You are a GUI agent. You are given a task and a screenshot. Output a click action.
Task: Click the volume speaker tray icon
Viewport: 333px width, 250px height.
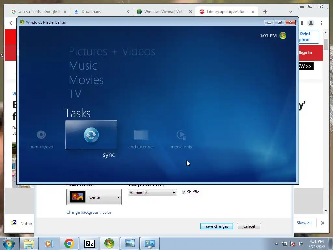(x=300, y=244)
